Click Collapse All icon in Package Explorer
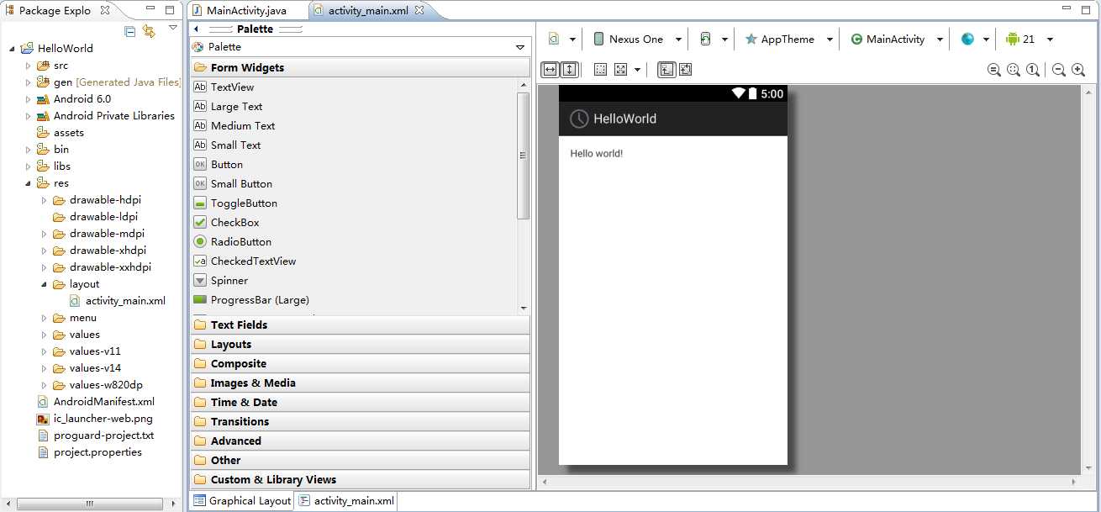The width and height of the screenshot is (1101, 512). (x=129, y=31)
